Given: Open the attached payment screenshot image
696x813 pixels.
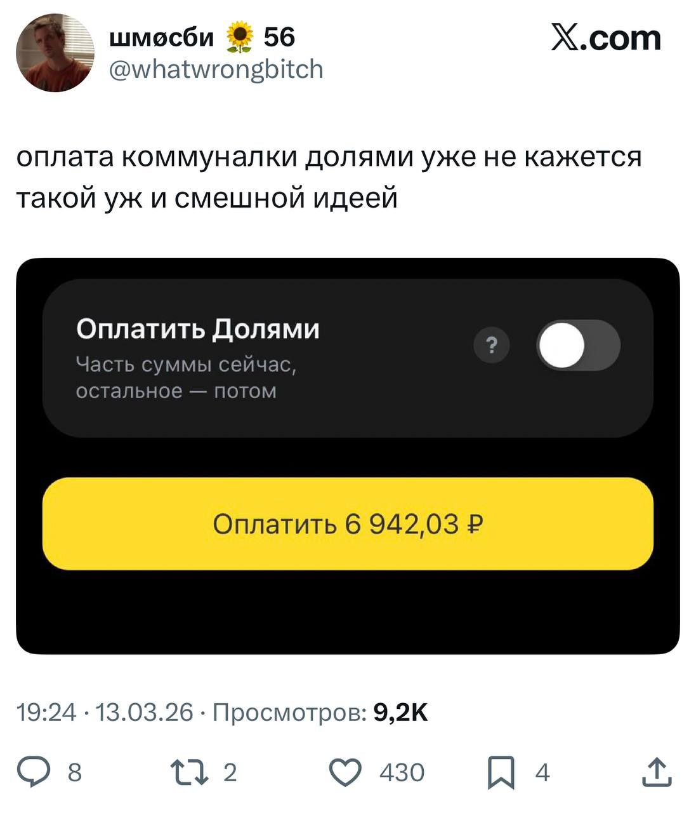Looking at the screenshot, I should point(348,456).
